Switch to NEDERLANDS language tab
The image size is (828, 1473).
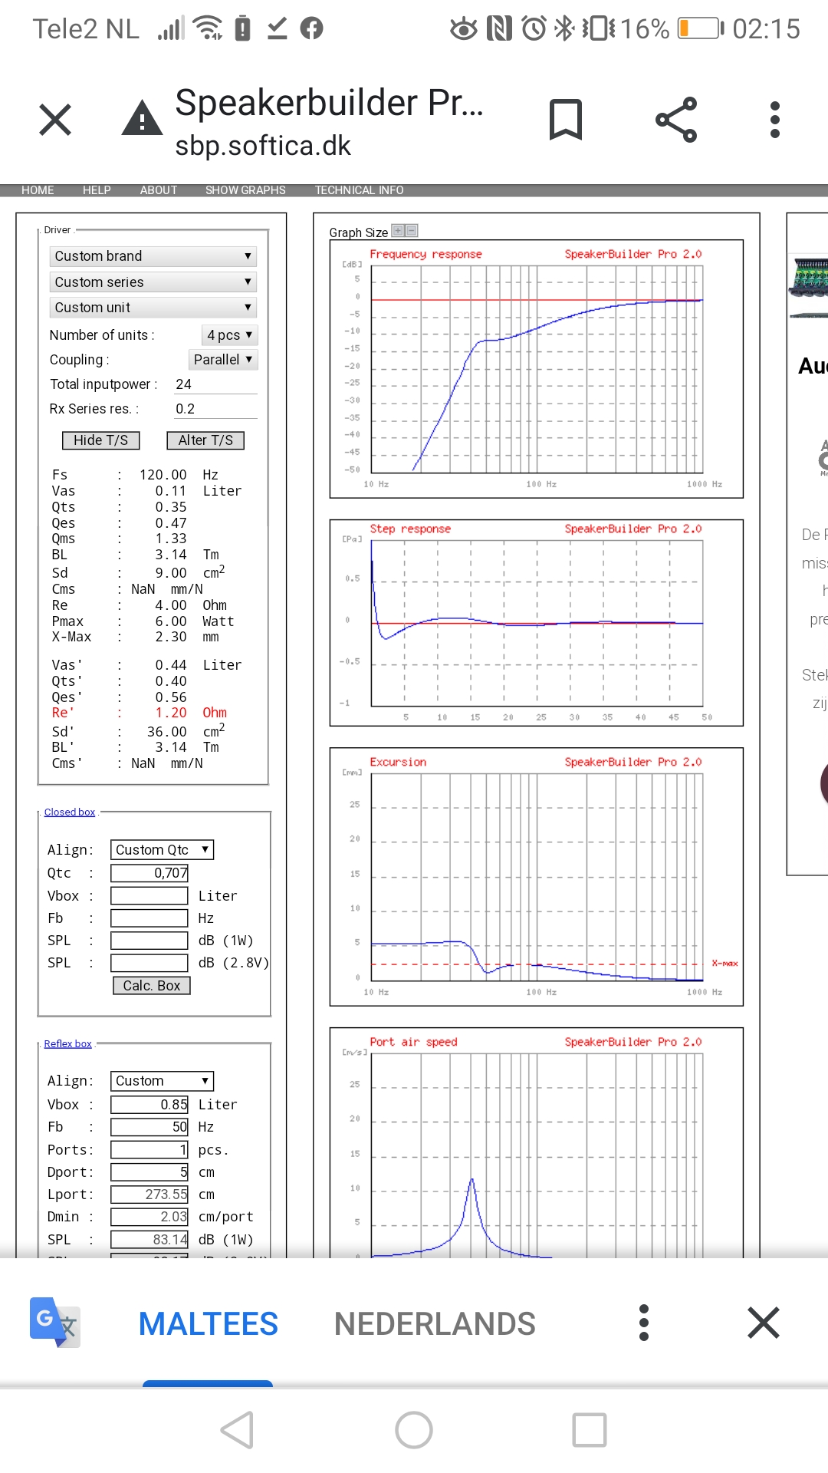point(435,1323)
